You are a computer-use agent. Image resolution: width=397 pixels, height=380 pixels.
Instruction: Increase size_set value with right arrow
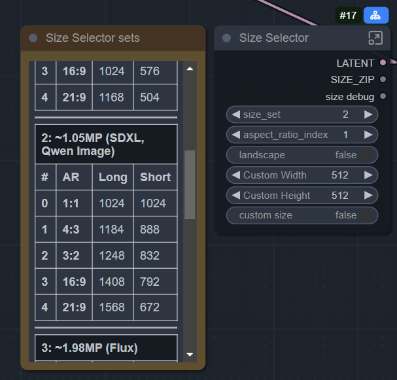click(x=369, y=114)
